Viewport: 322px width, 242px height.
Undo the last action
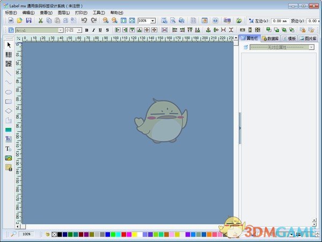point(84,20)
